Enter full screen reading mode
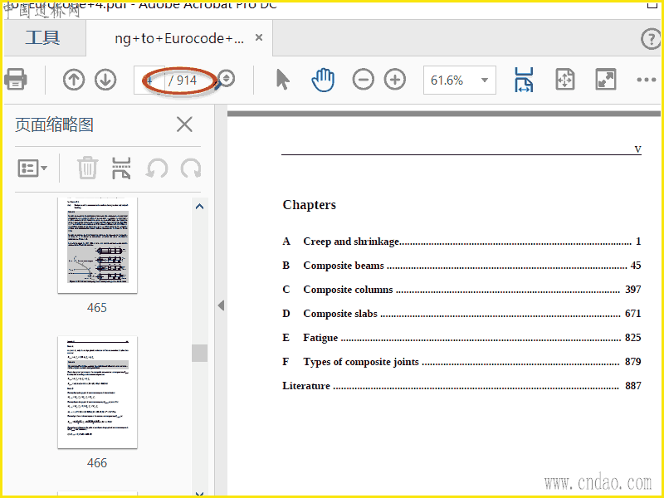Viewport: 664px width, 498px height. point(606,80)
